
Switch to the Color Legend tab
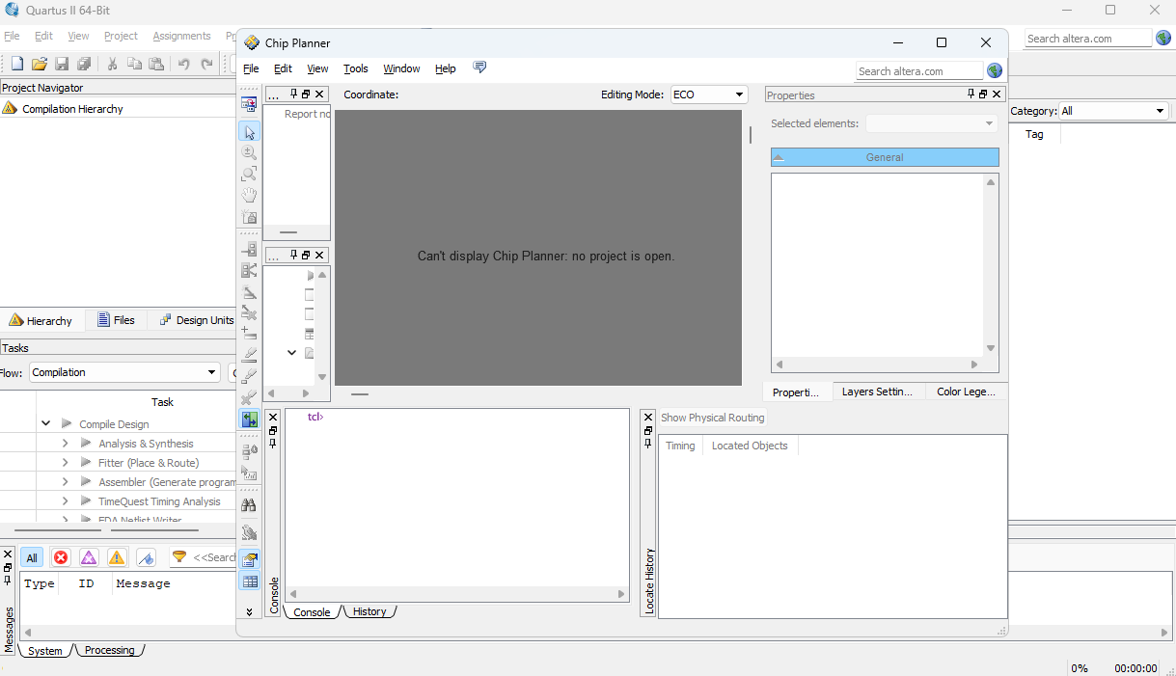tap(966, 392)
